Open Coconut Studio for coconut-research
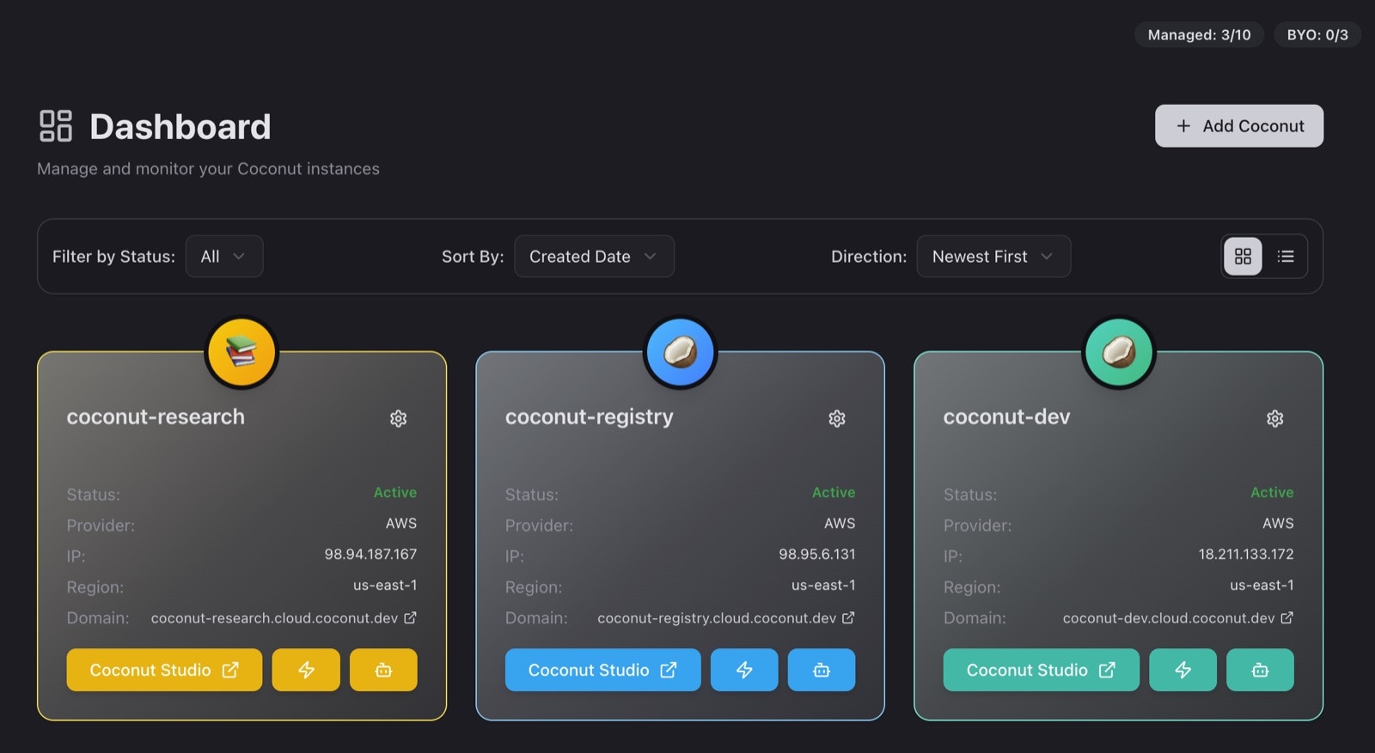The image size is (1375, 753). coord(164,670)
